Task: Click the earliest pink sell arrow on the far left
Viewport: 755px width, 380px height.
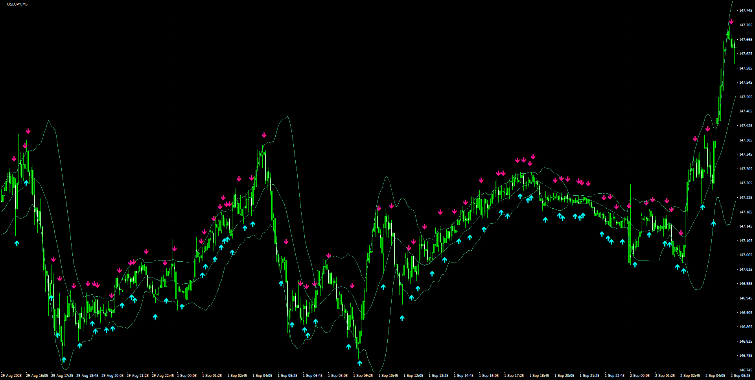Action: point(14,158)
